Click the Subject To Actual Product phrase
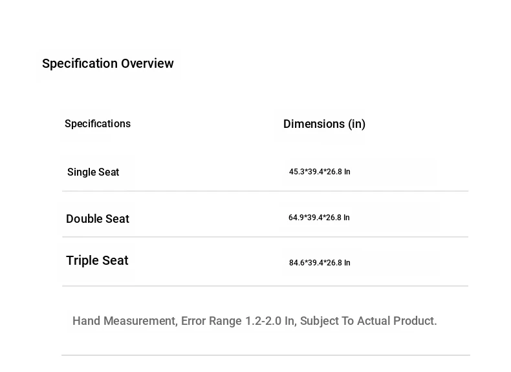 368,321
